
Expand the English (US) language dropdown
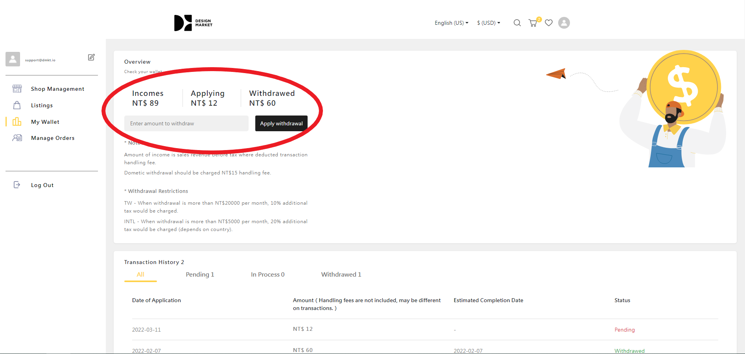pyautogui.click(x=451, y=23)
